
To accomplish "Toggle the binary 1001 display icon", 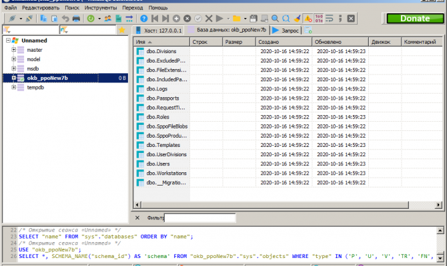I will point(319,19).
